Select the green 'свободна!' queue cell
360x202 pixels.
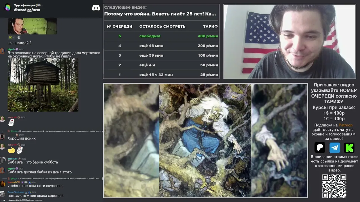point(150,36)
